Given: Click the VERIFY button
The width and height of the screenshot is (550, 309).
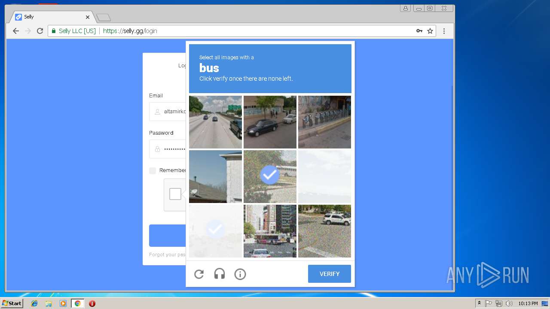Looking at the screenshot, I should pos(330,274).
